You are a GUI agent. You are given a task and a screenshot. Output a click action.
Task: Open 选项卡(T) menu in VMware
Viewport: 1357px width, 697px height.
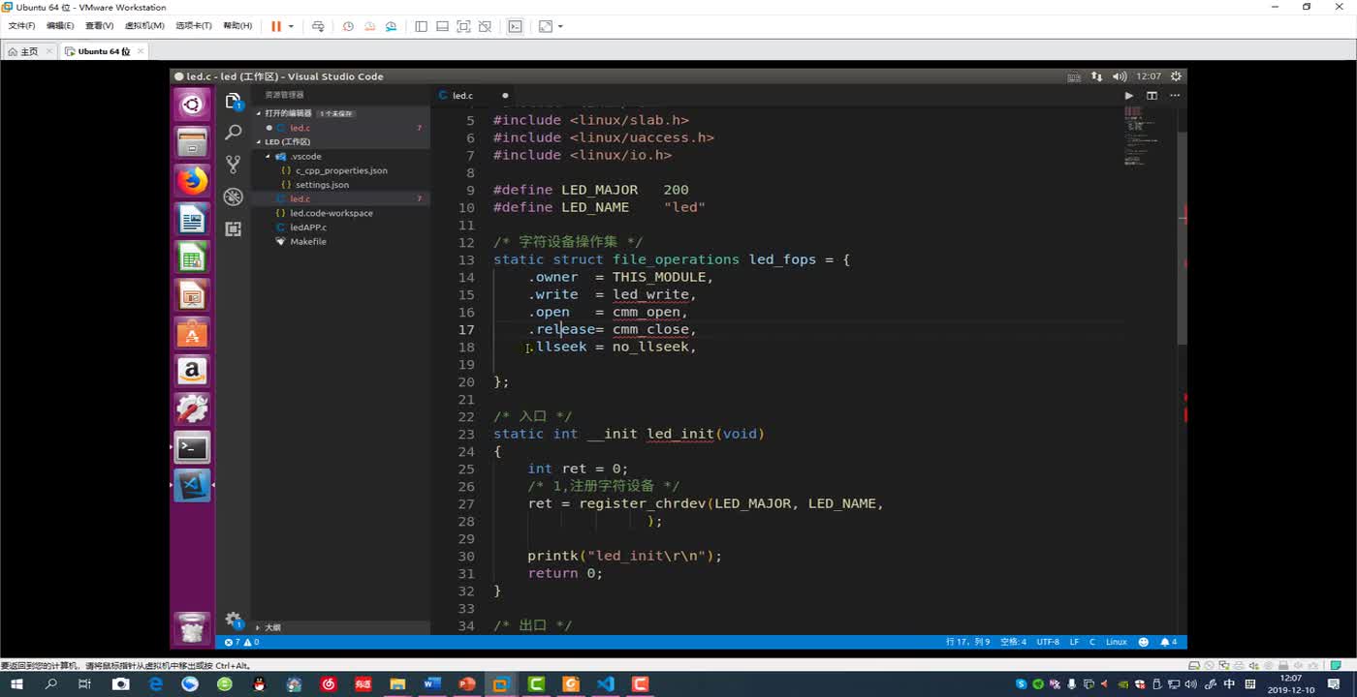(x=193, y=26)
